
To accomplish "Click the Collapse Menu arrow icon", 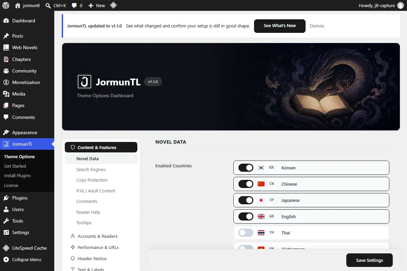I will (6, 259).
